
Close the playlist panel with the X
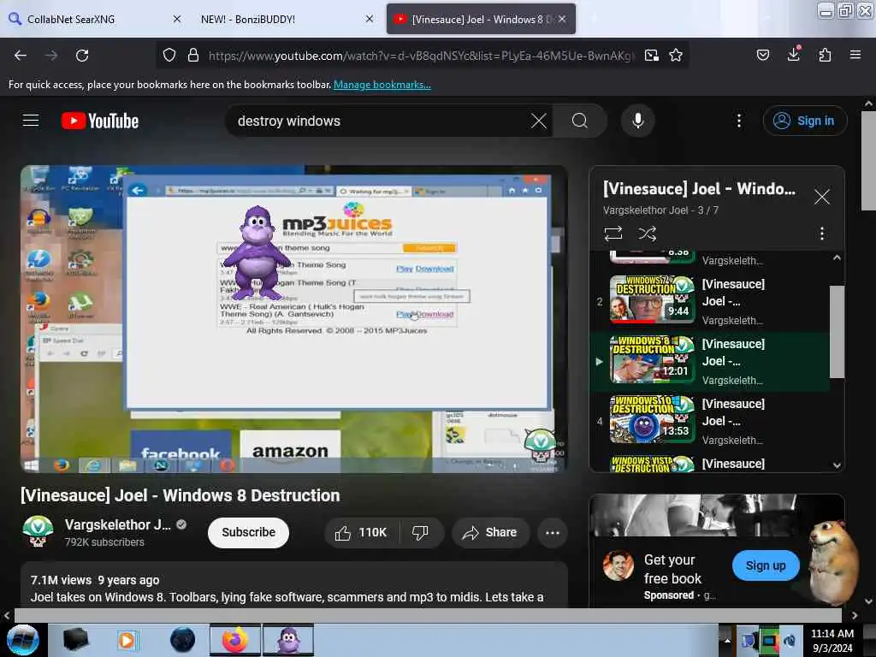821,197
